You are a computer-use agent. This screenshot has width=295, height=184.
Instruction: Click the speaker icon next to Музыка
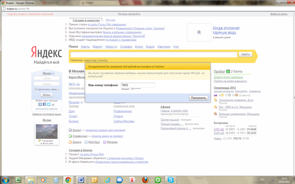pyautogui.click(x=82, y=103)
